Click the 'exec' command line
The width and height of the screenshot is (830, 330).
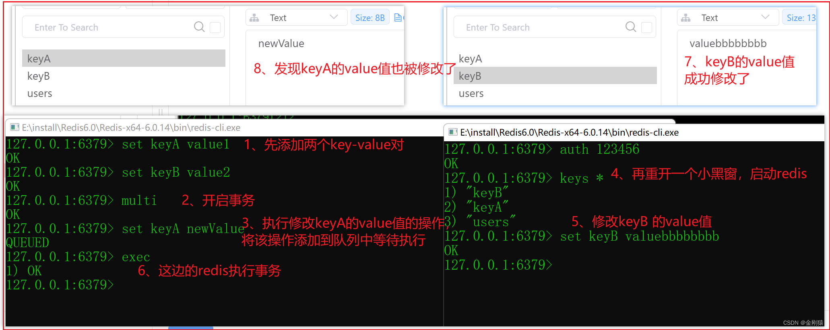[78, 257]
